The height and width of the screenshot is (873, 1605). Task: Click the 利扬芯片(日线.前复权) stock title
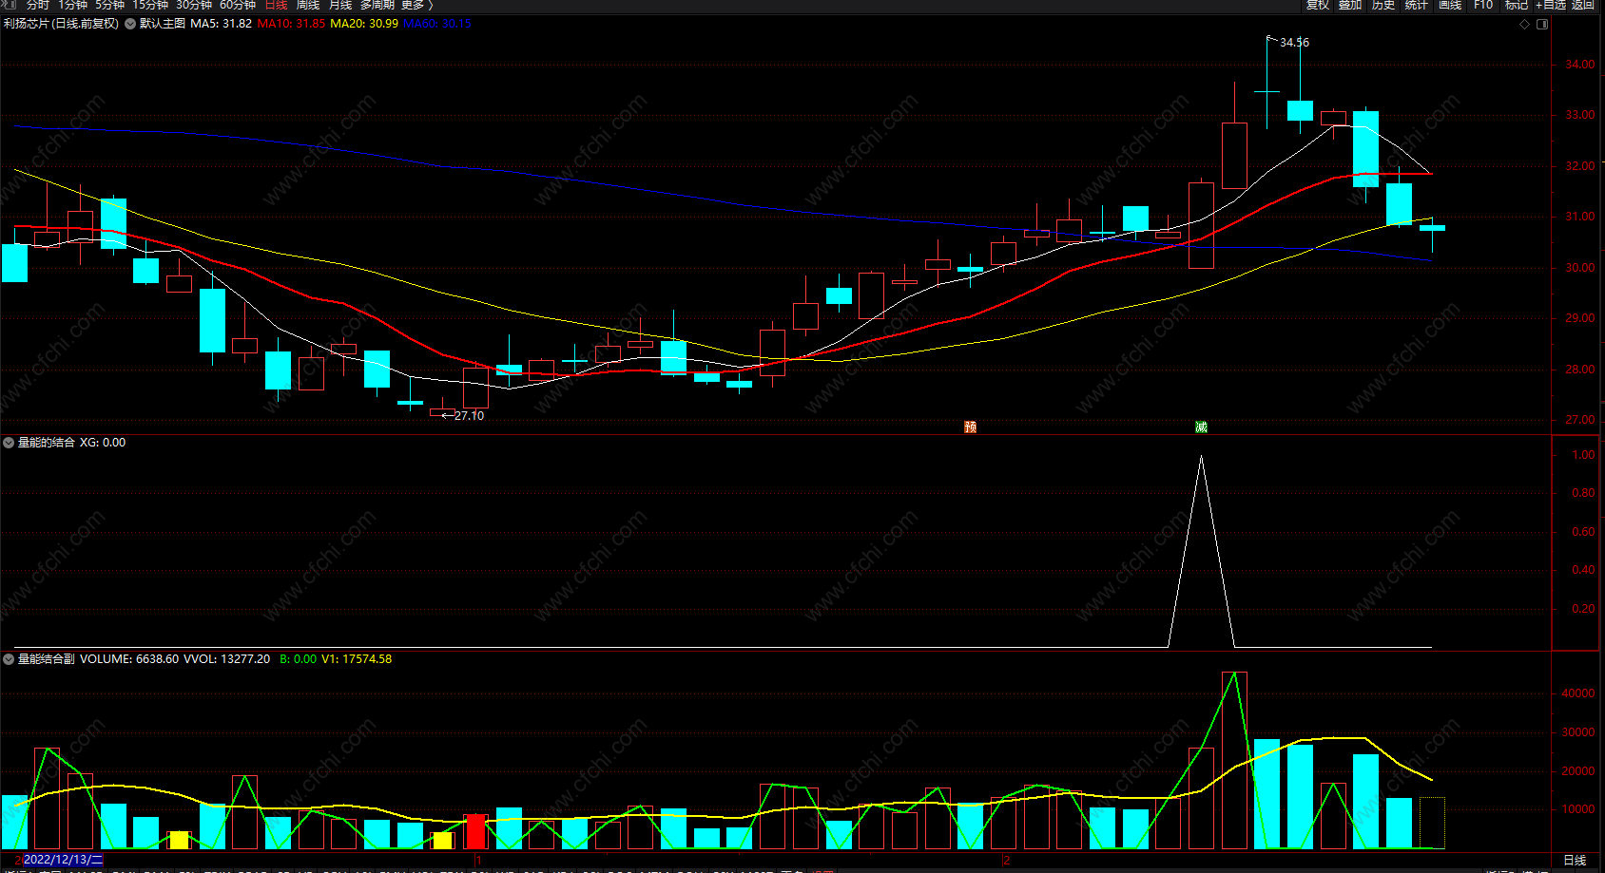pos(61,24)
